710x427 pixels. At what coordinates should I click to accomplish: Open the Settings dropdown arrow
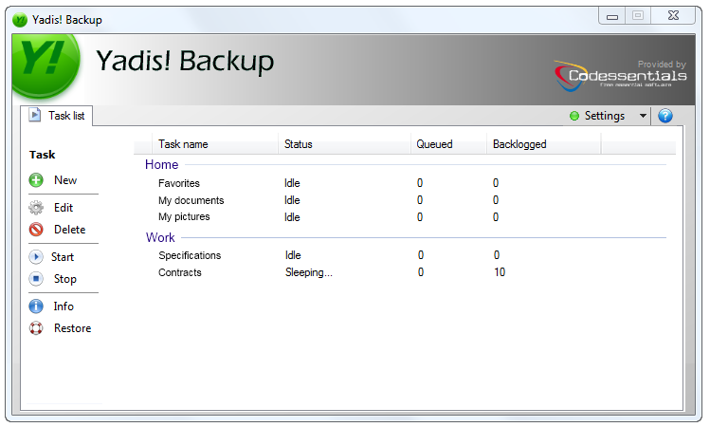point(643,116)
